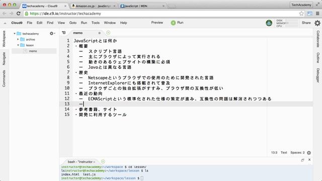Open the Text syntax mode selector
The image size is (322, 181).
pos(284,152)
